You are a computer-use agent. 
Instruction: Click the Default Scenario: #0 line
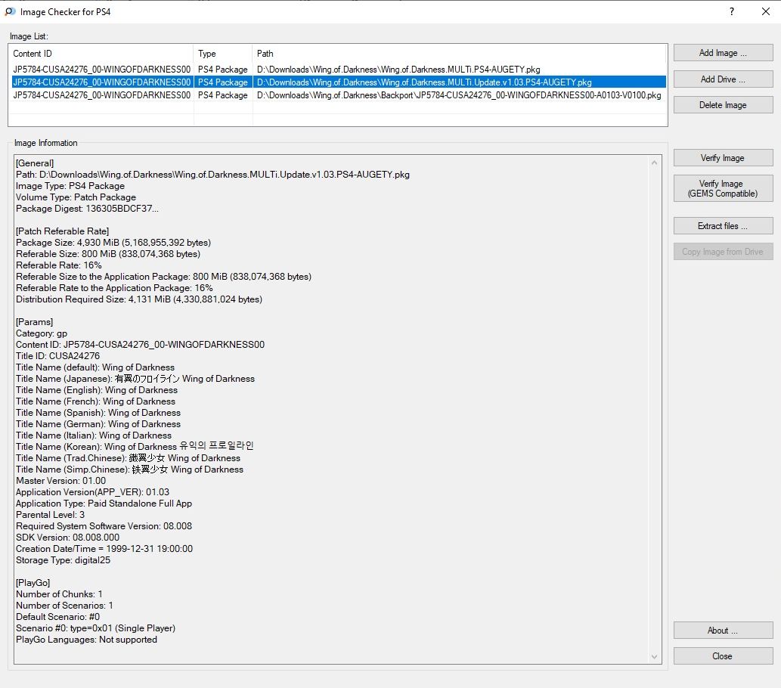pyautogui.click(x=57, y=617)
